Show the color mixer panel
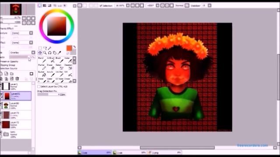Image resolution: width=280 pixels, height=157 pixels. 55,6
